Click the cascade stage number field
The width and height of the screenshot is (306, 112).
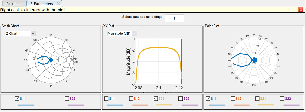pos(174,18)
